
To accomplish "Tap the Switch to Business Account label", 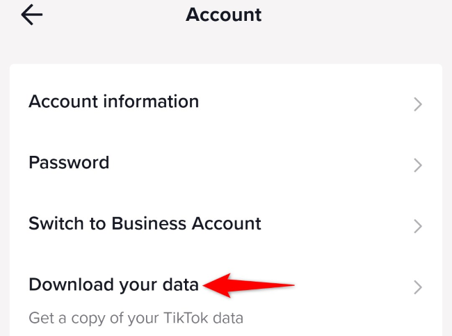I will (x=145, y=223).
